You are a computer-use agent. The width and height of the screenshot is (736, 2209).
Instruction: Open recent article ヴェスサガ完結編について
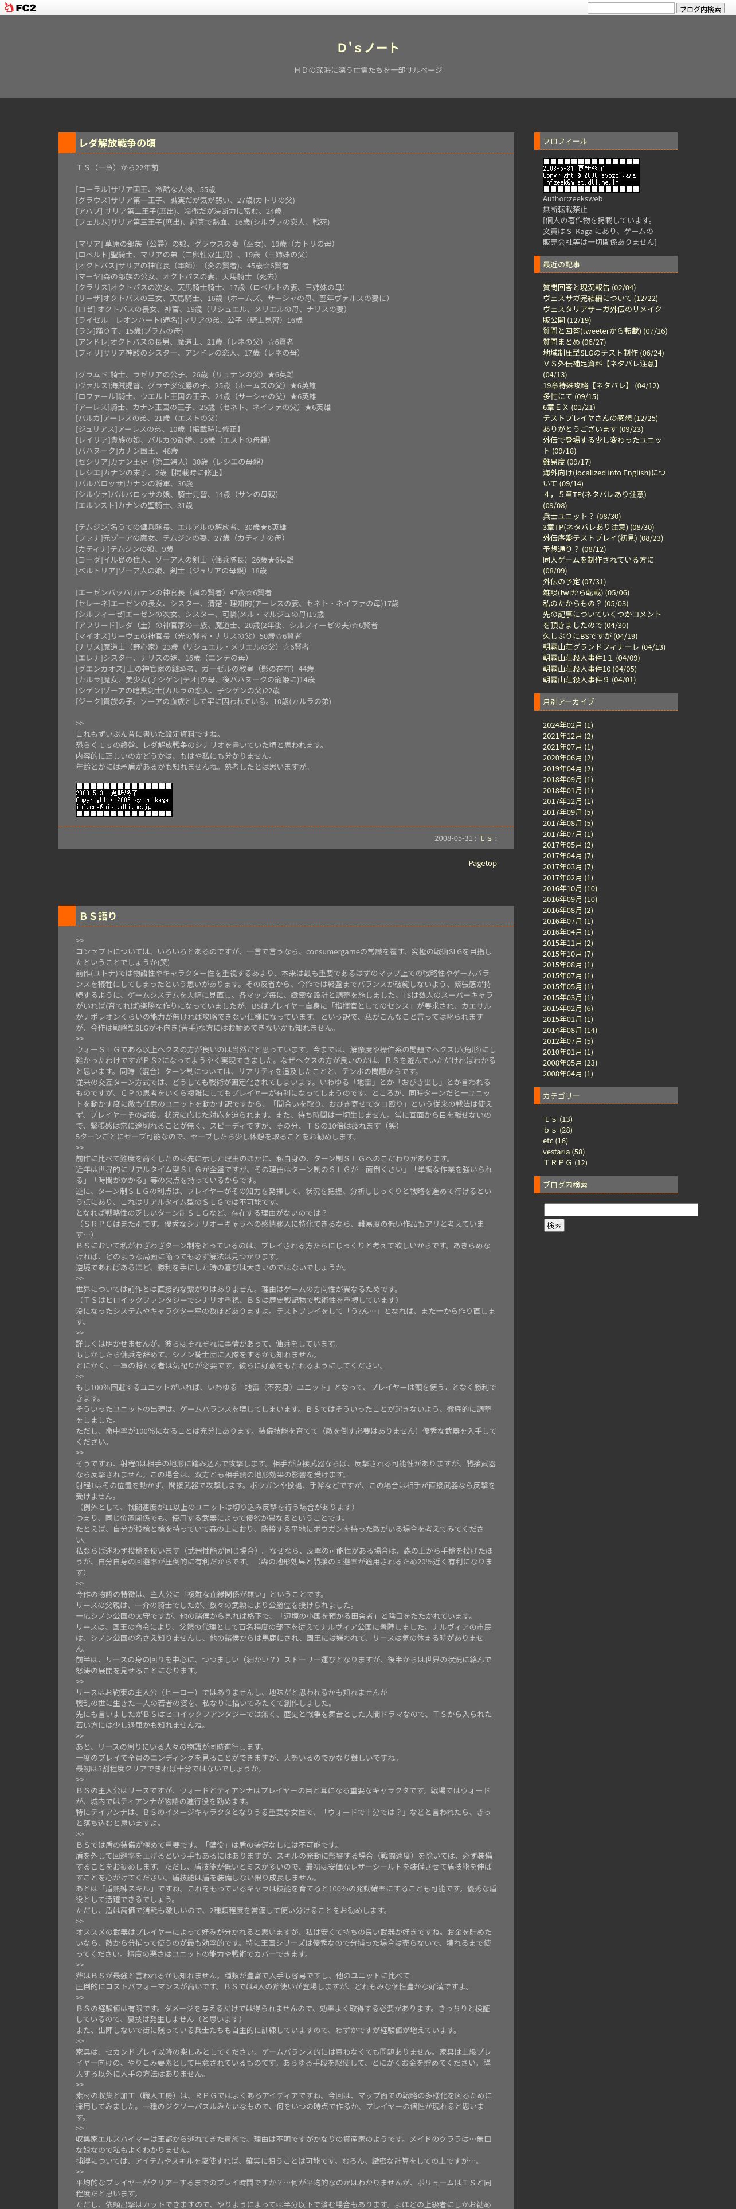[x=600, y=299]
